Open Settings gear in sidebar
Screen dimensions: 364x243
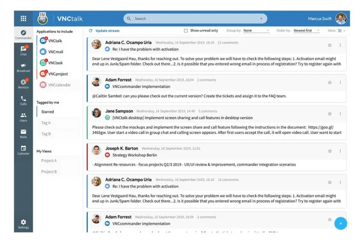pos(23,224)
